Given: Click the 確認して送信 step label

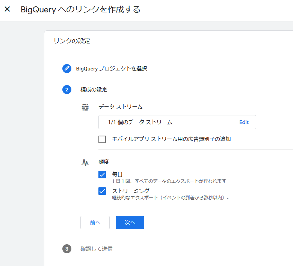Looking at the screenshot, I should [97, 249].
